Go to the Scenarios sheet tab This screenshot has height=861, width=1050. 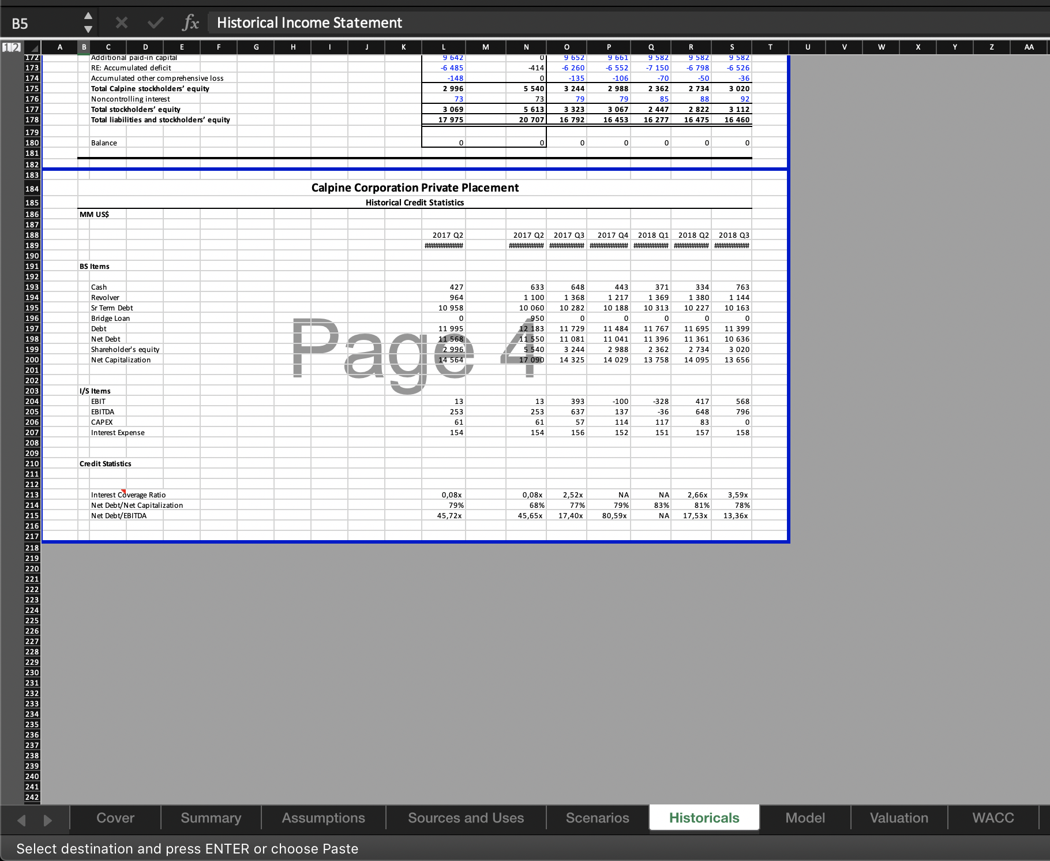(x=597, y=818)
